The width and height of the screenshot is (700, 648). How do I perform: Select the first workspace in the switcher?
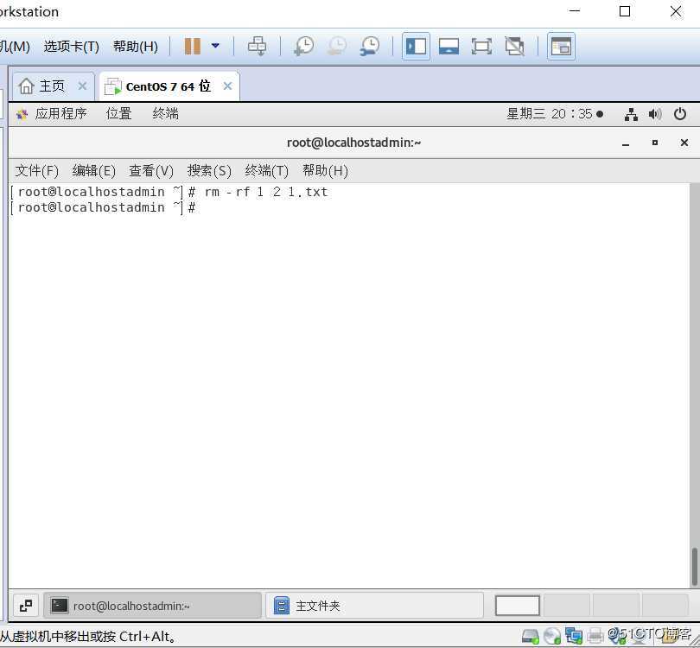pyautogui.click(x=518, y=606)
